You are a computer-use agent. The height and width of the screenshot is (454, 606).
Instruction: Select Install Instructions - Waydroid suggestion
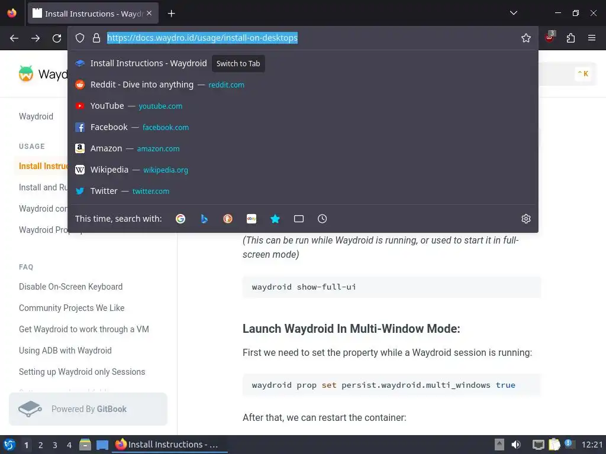(x=303, y=63)
